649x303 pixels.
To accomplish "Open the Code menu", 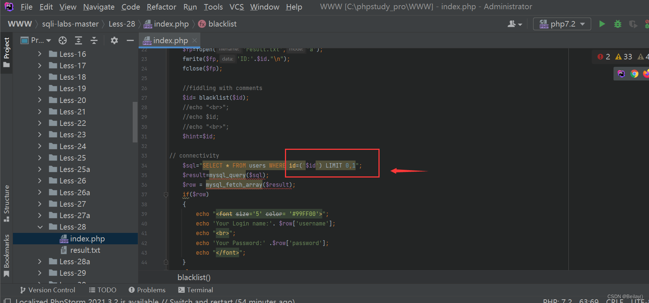I will click(x=130, y=7).
